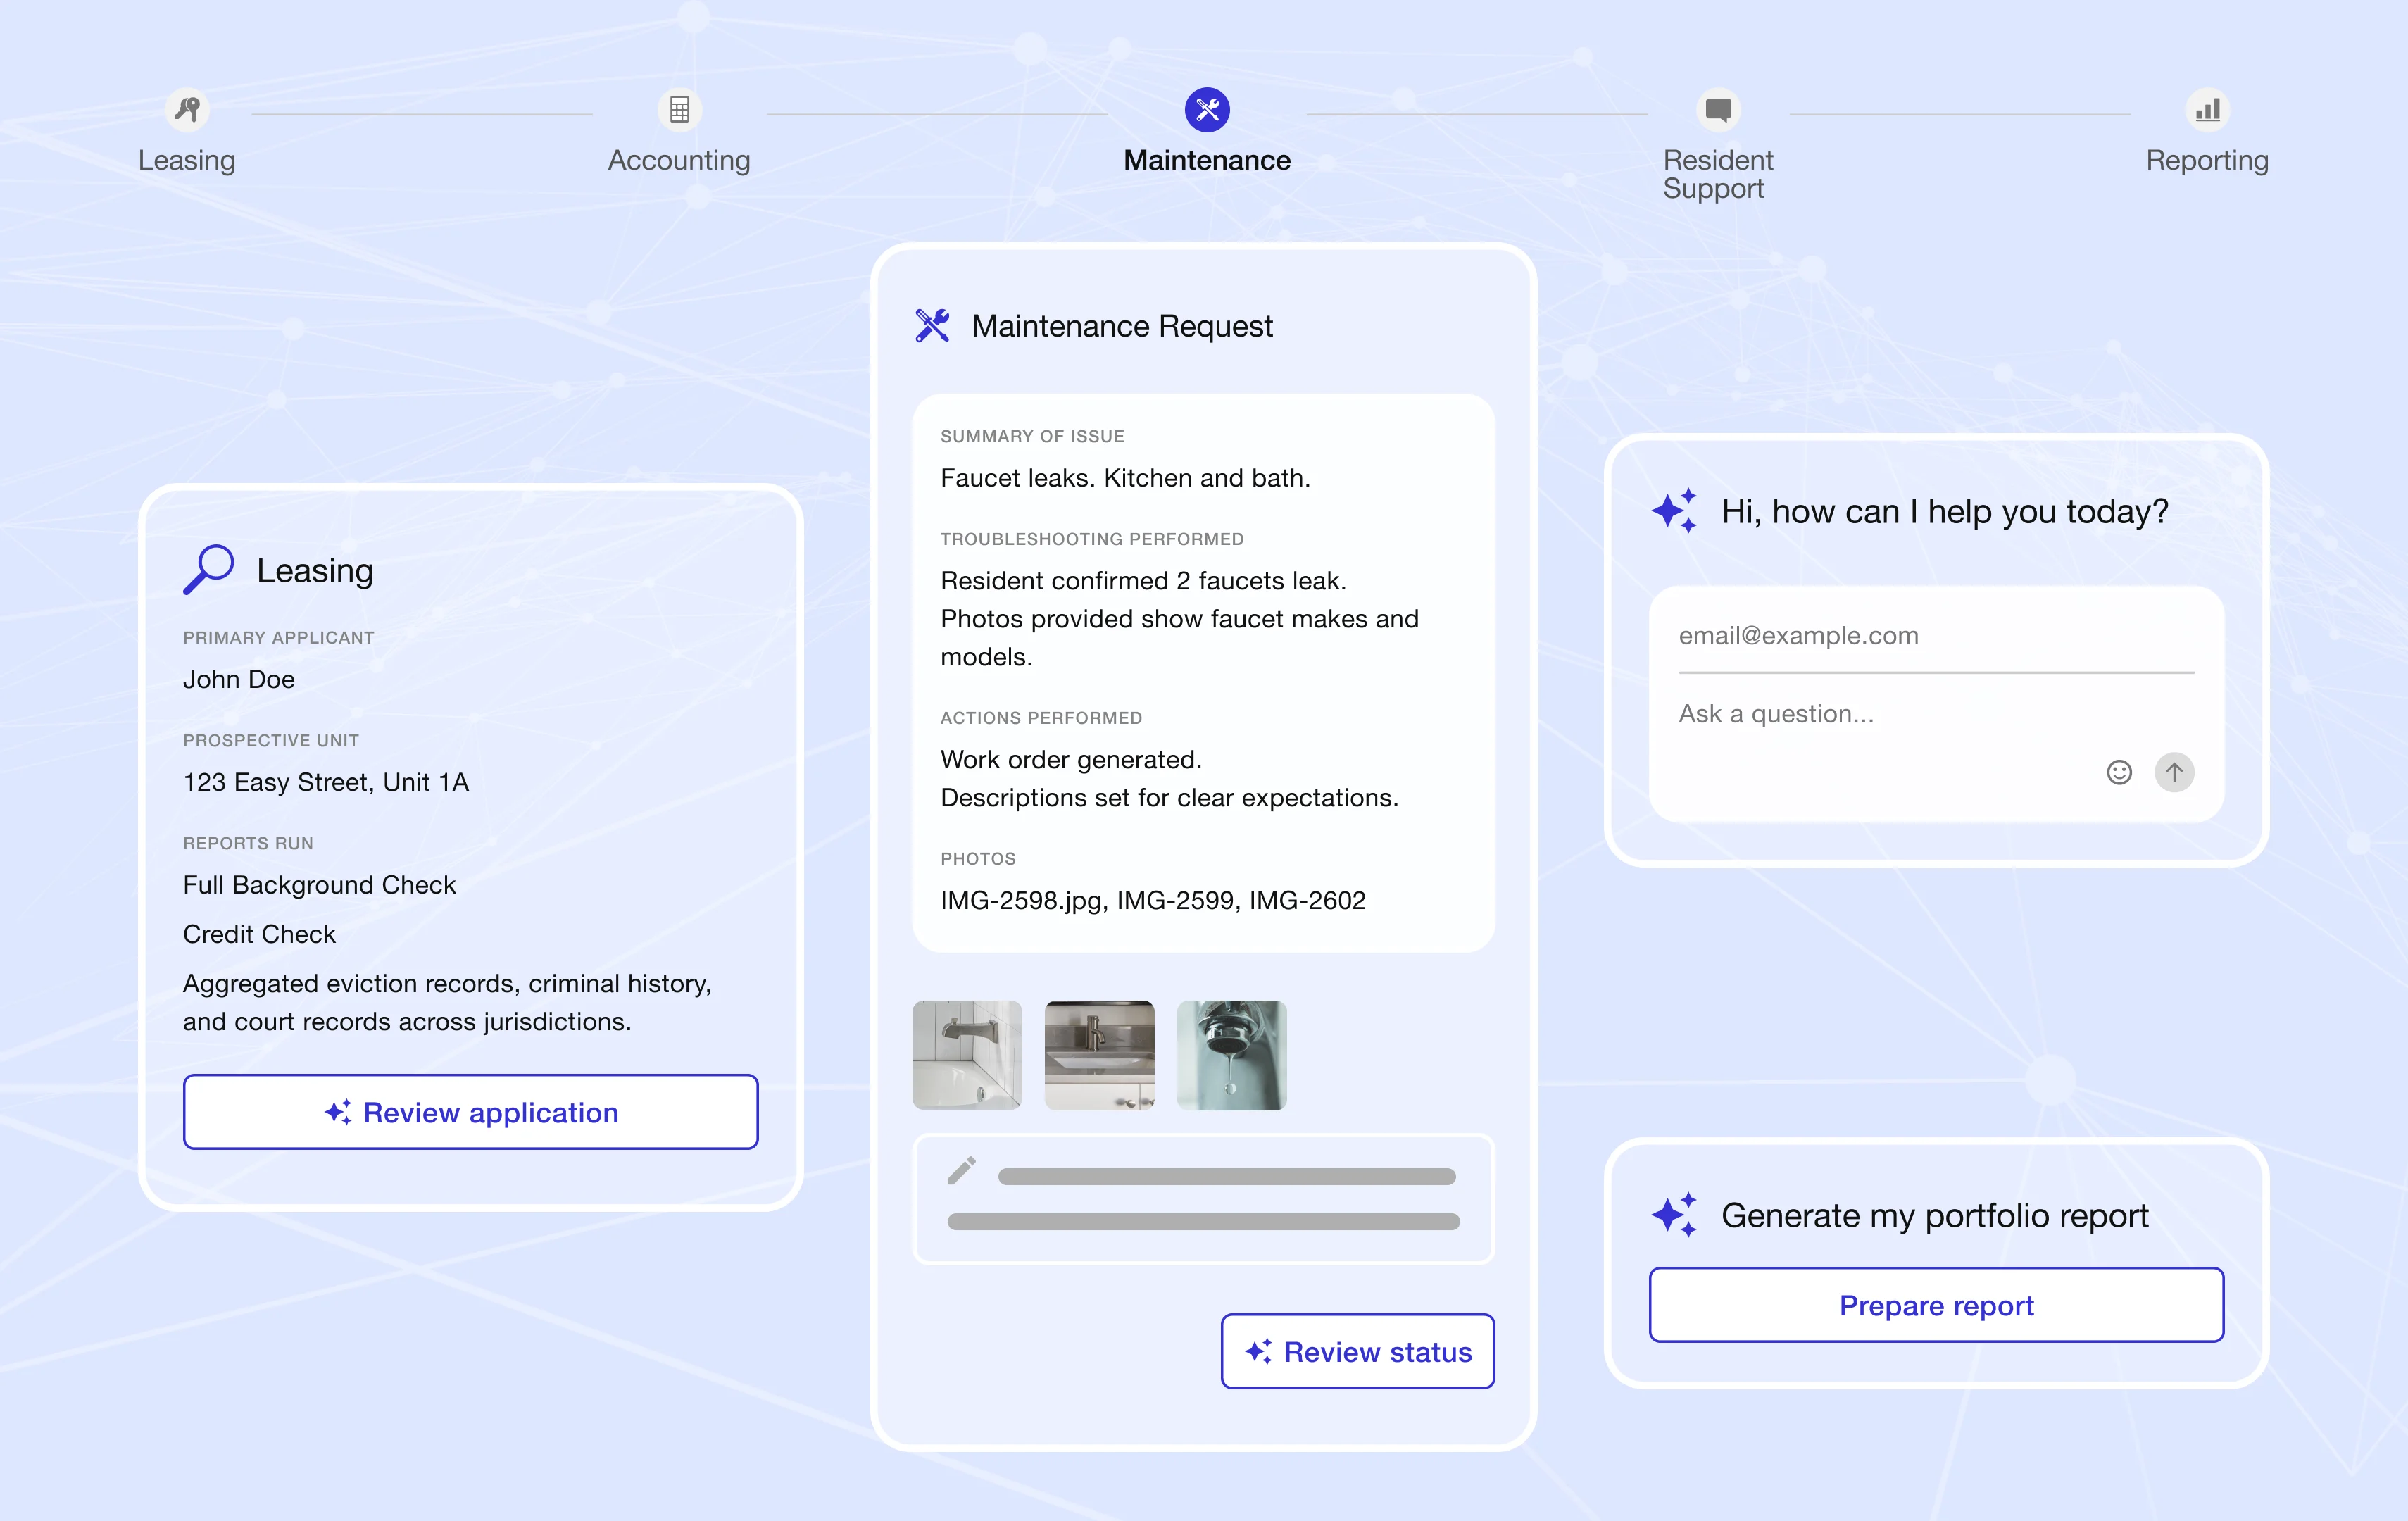The width and height of the screenshot is (2408, 1521).
Task: Click the Resident confirmed 2 faucets leak text
Action: 1143,580
